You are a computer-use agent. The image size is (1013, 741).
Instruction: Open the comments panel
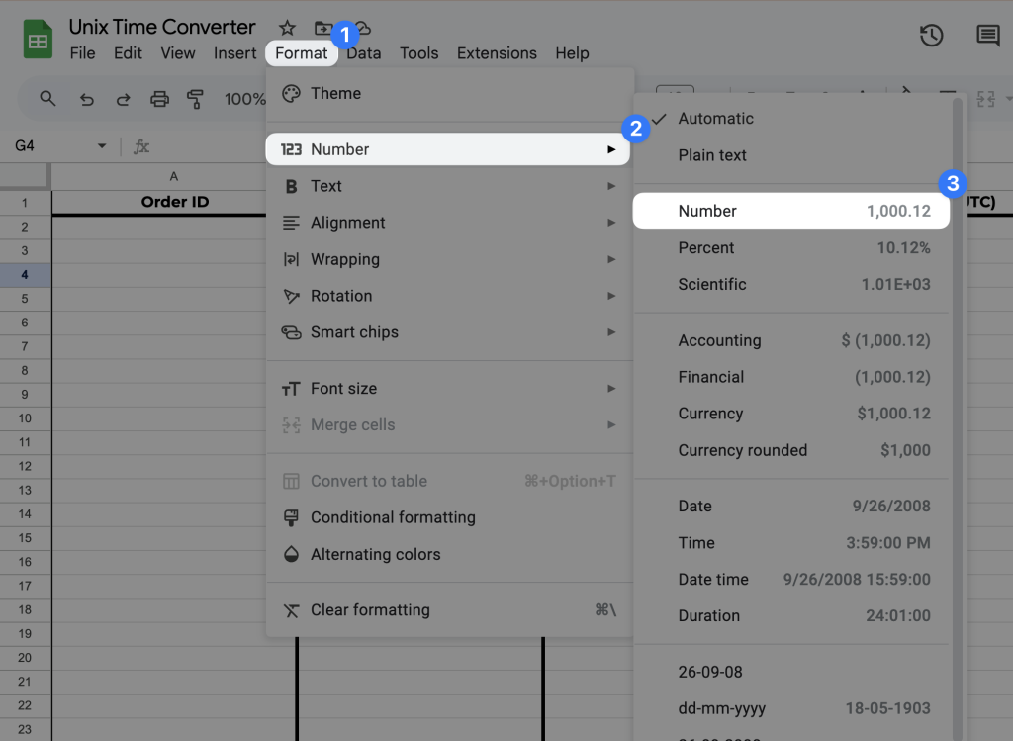click(987, 35)
